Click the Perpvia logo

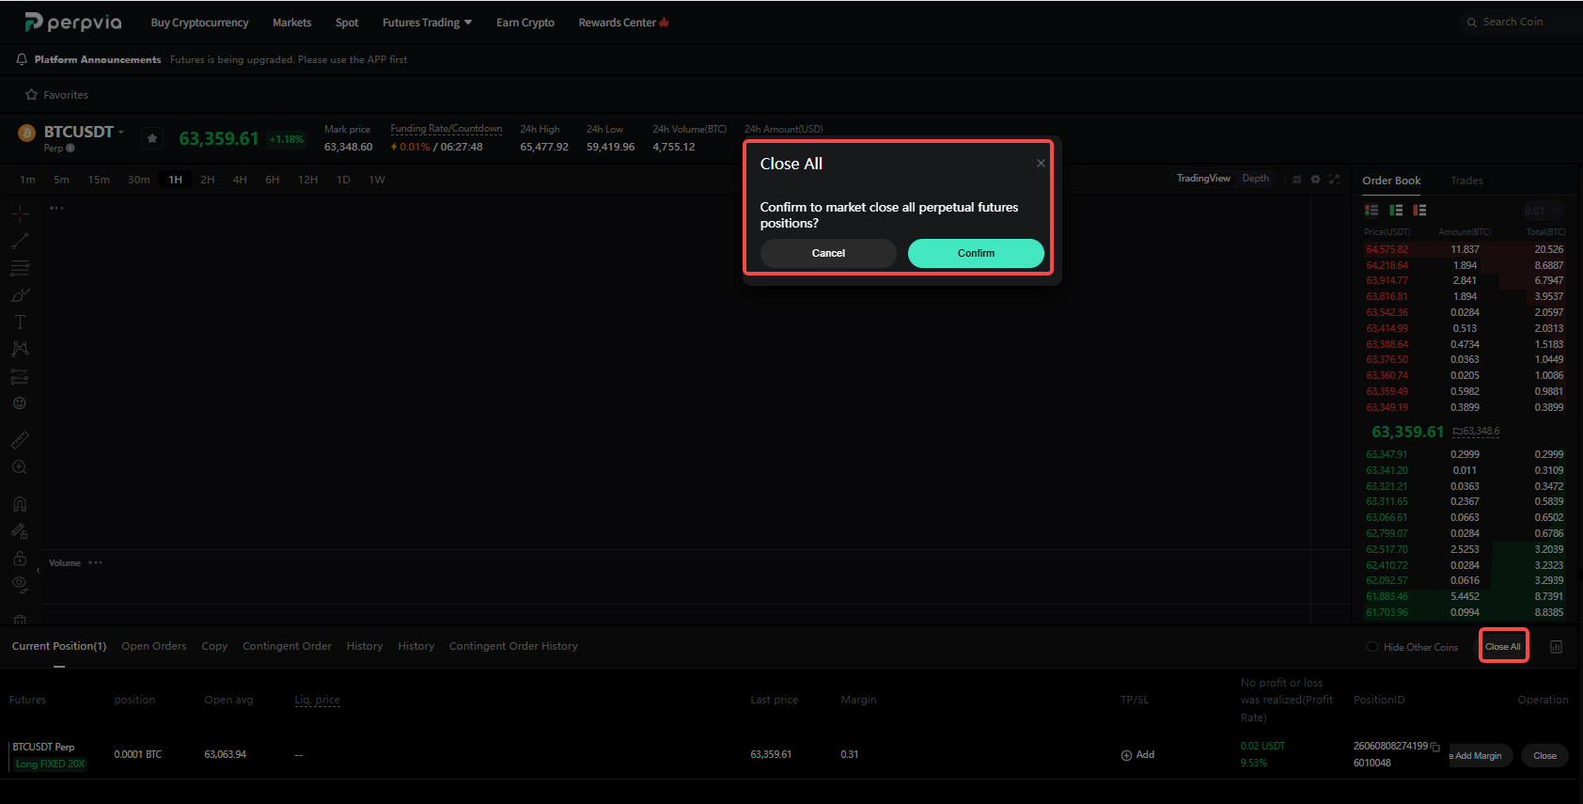pos(73,22)
